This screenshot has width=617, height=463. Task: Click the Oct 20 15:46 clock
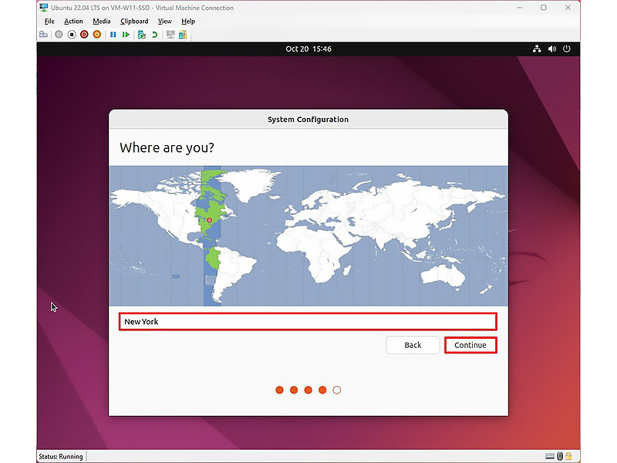308,49
